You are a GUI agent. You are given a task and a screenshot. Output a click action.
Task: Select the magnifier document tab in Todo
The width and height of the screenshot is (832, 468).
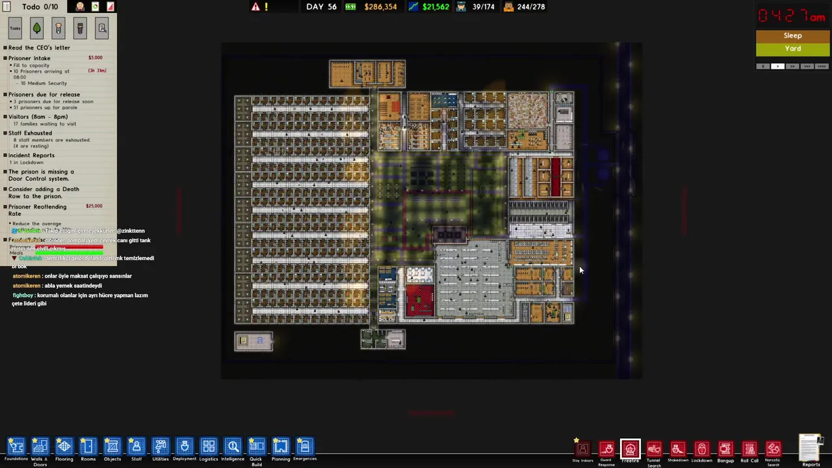tap(102, 28)
